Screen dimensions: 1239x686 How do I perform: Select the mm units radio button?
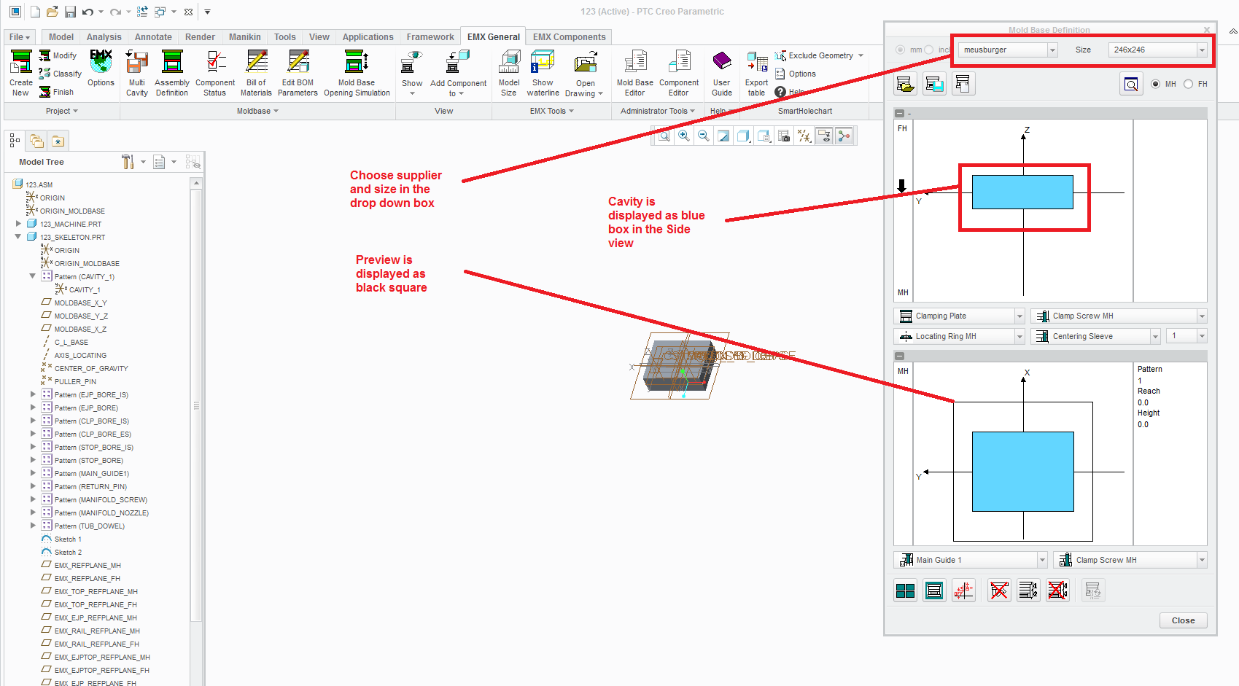tap(900, 50)
